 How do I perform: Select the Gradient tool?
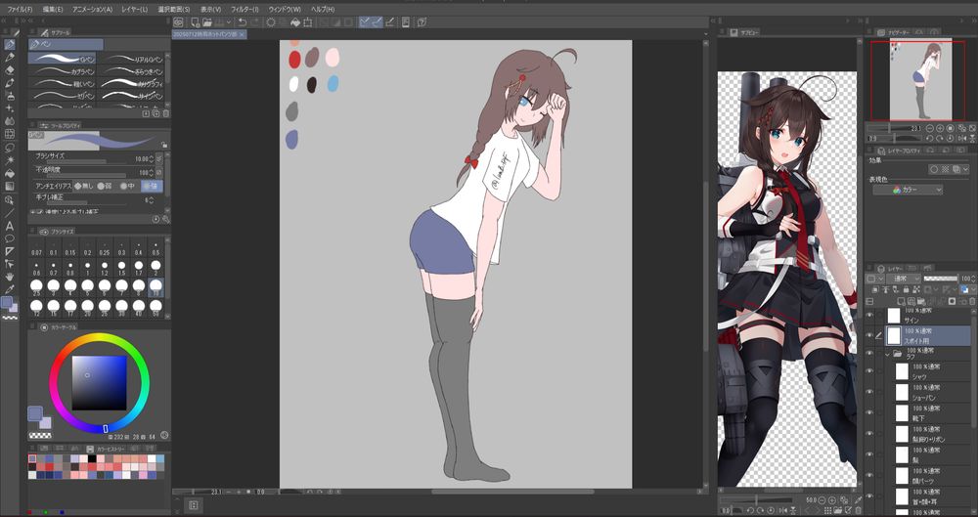click(x=10, y=186)
